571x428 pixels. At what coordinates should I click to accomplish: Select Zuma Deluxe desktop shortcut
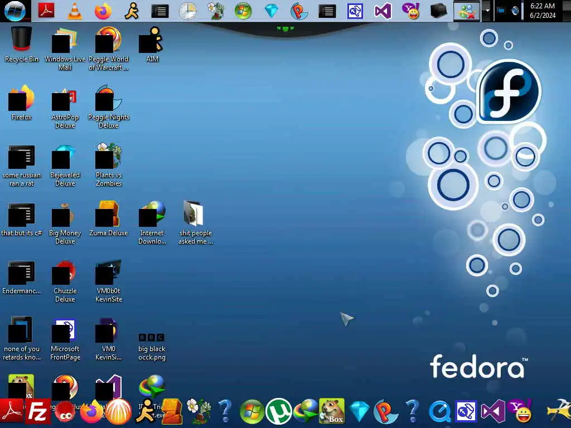pos(109,220)
